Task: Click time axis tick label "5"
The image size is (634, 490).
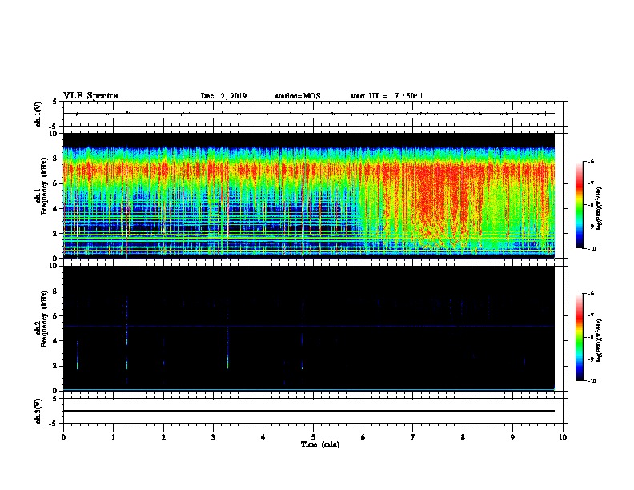Action: (x=313, y=437)
